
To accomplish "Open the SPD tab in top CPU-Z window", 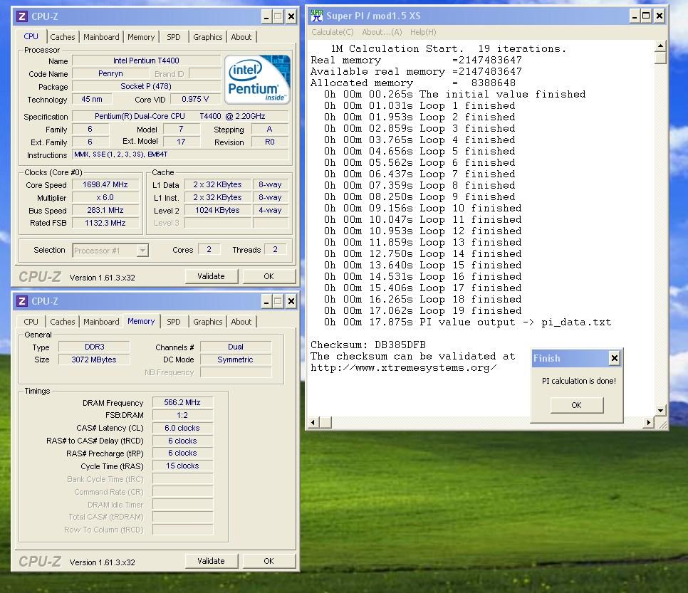I will coord(173,37).
